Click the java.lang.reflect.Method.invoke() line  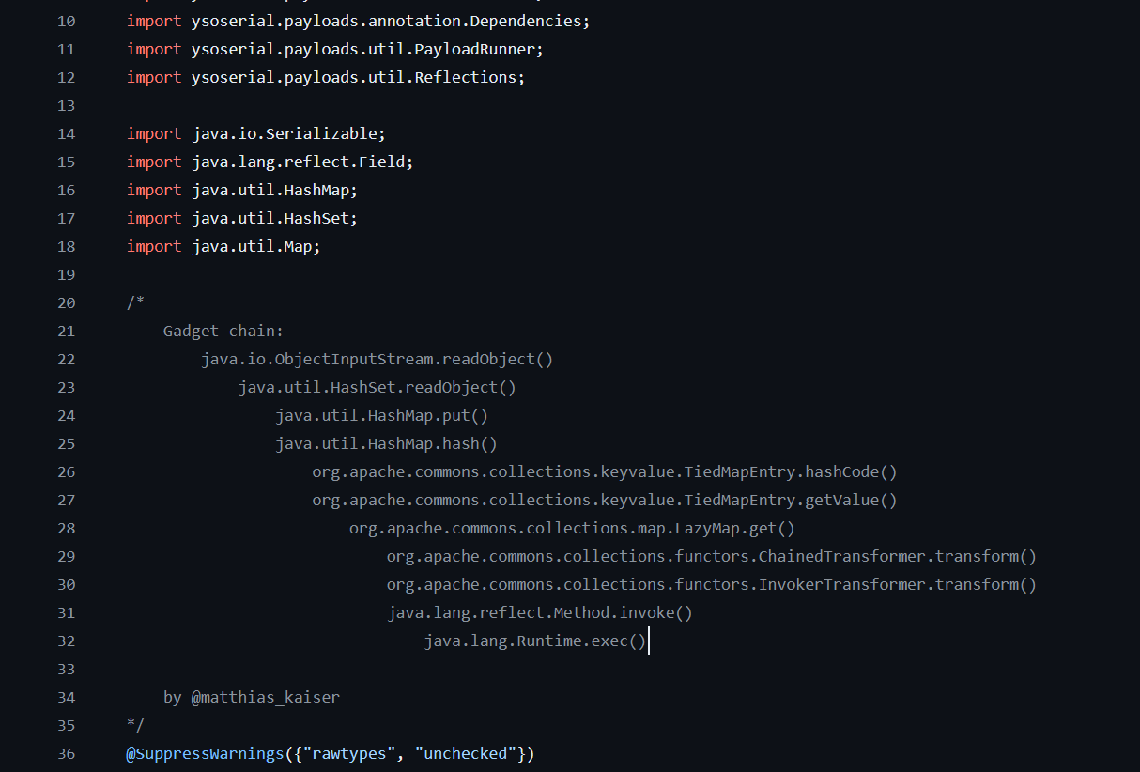point(539,612)
